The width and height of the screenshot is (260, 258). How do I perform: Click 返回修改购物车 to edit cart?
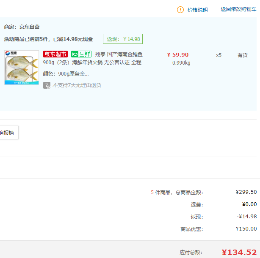pos(238,9)
